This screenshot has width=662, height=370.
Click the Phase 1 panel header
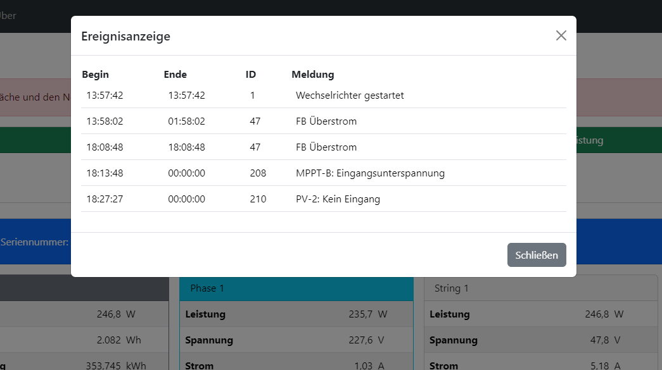pos(296,288)
